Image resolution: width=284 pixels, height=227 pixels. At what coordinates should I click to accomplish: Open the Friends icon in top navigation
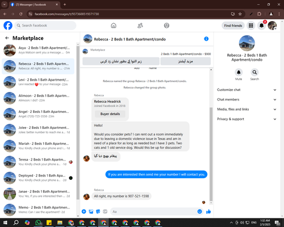[x=140, y=26]
